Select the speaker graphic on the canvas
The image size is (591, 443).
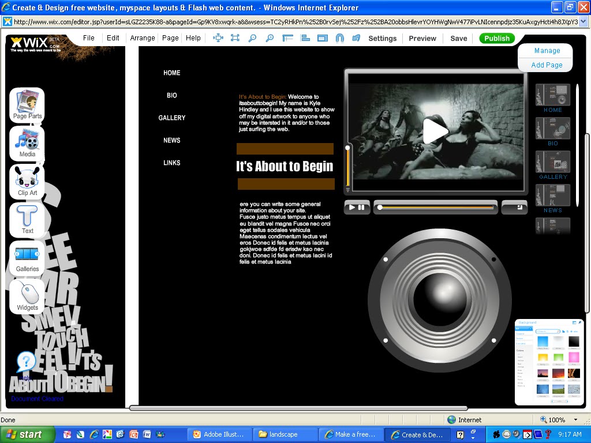[439, 300]
